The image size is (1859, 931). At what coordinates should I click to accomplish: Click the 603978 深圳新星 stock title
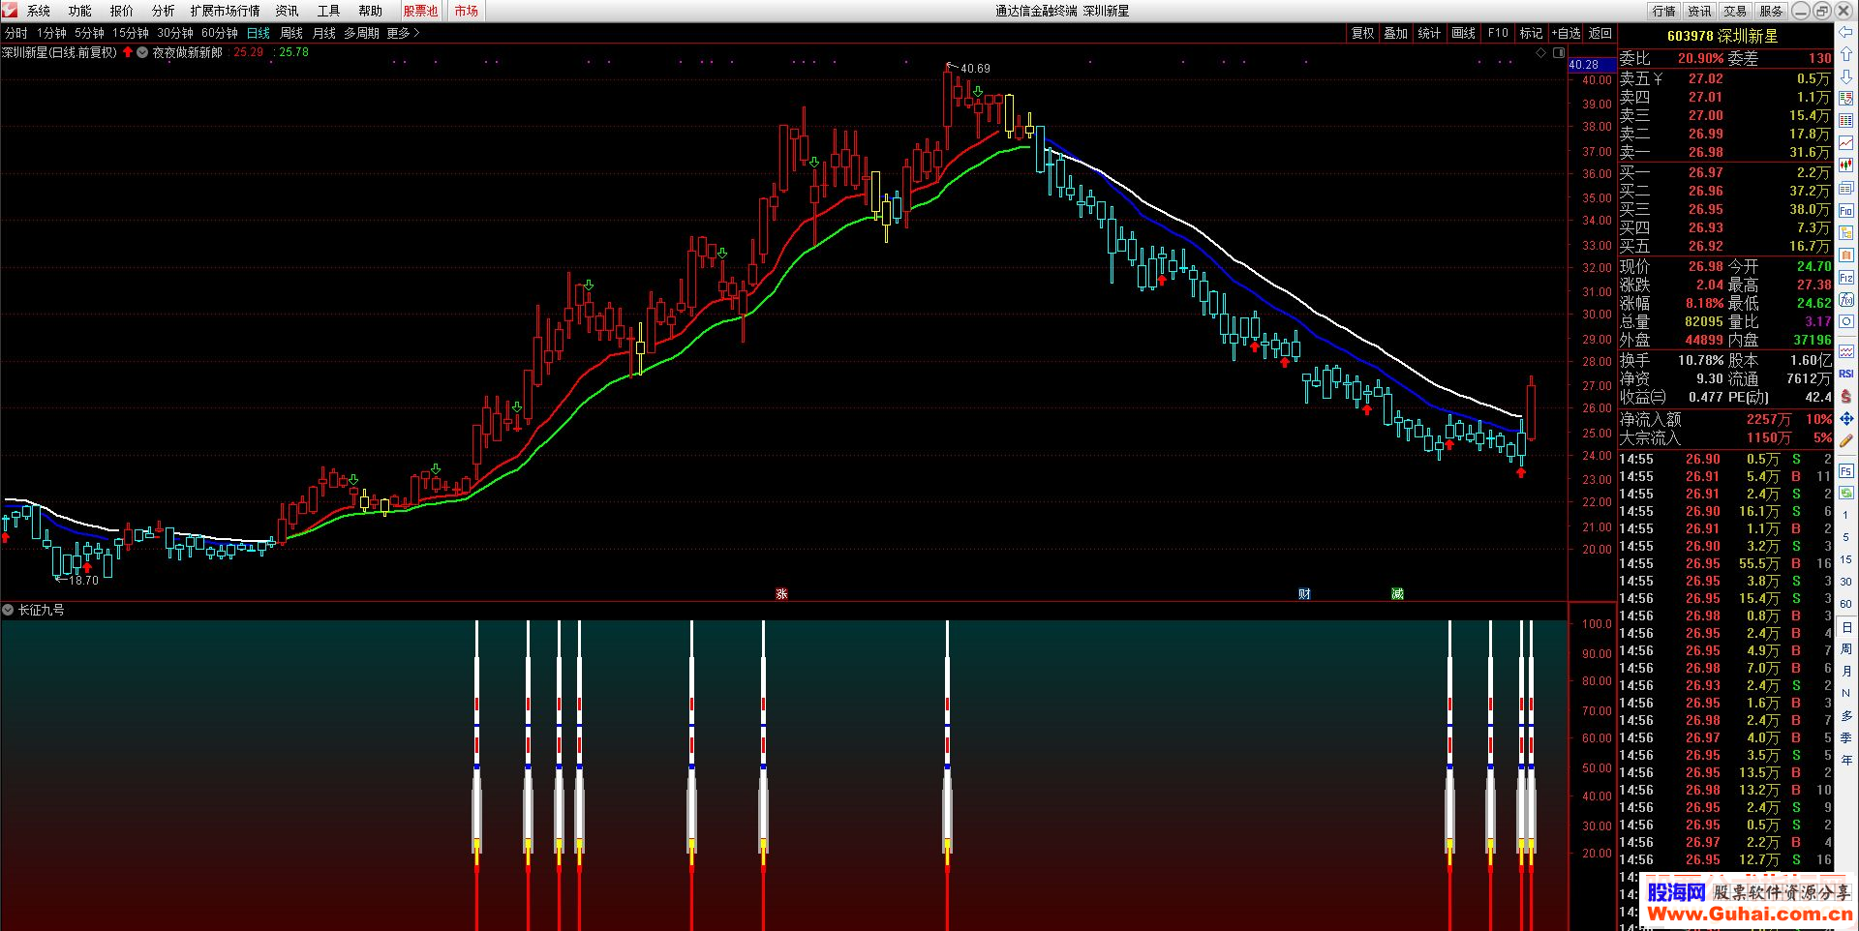coord(1722,36)
